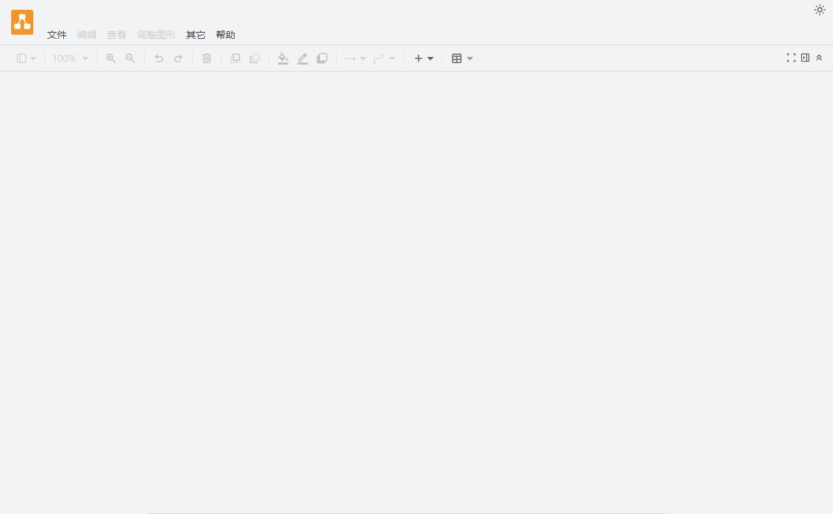
Task: Delete selection with the trash icon
Action: pyautogui.click(x=207, y=58)
